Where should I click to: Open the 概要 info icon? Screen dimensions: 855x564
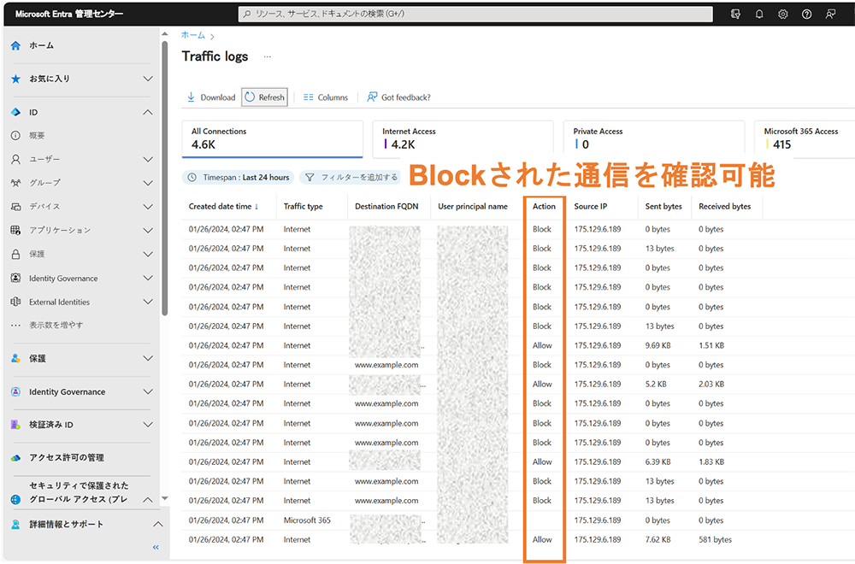[x=15, y=136]
